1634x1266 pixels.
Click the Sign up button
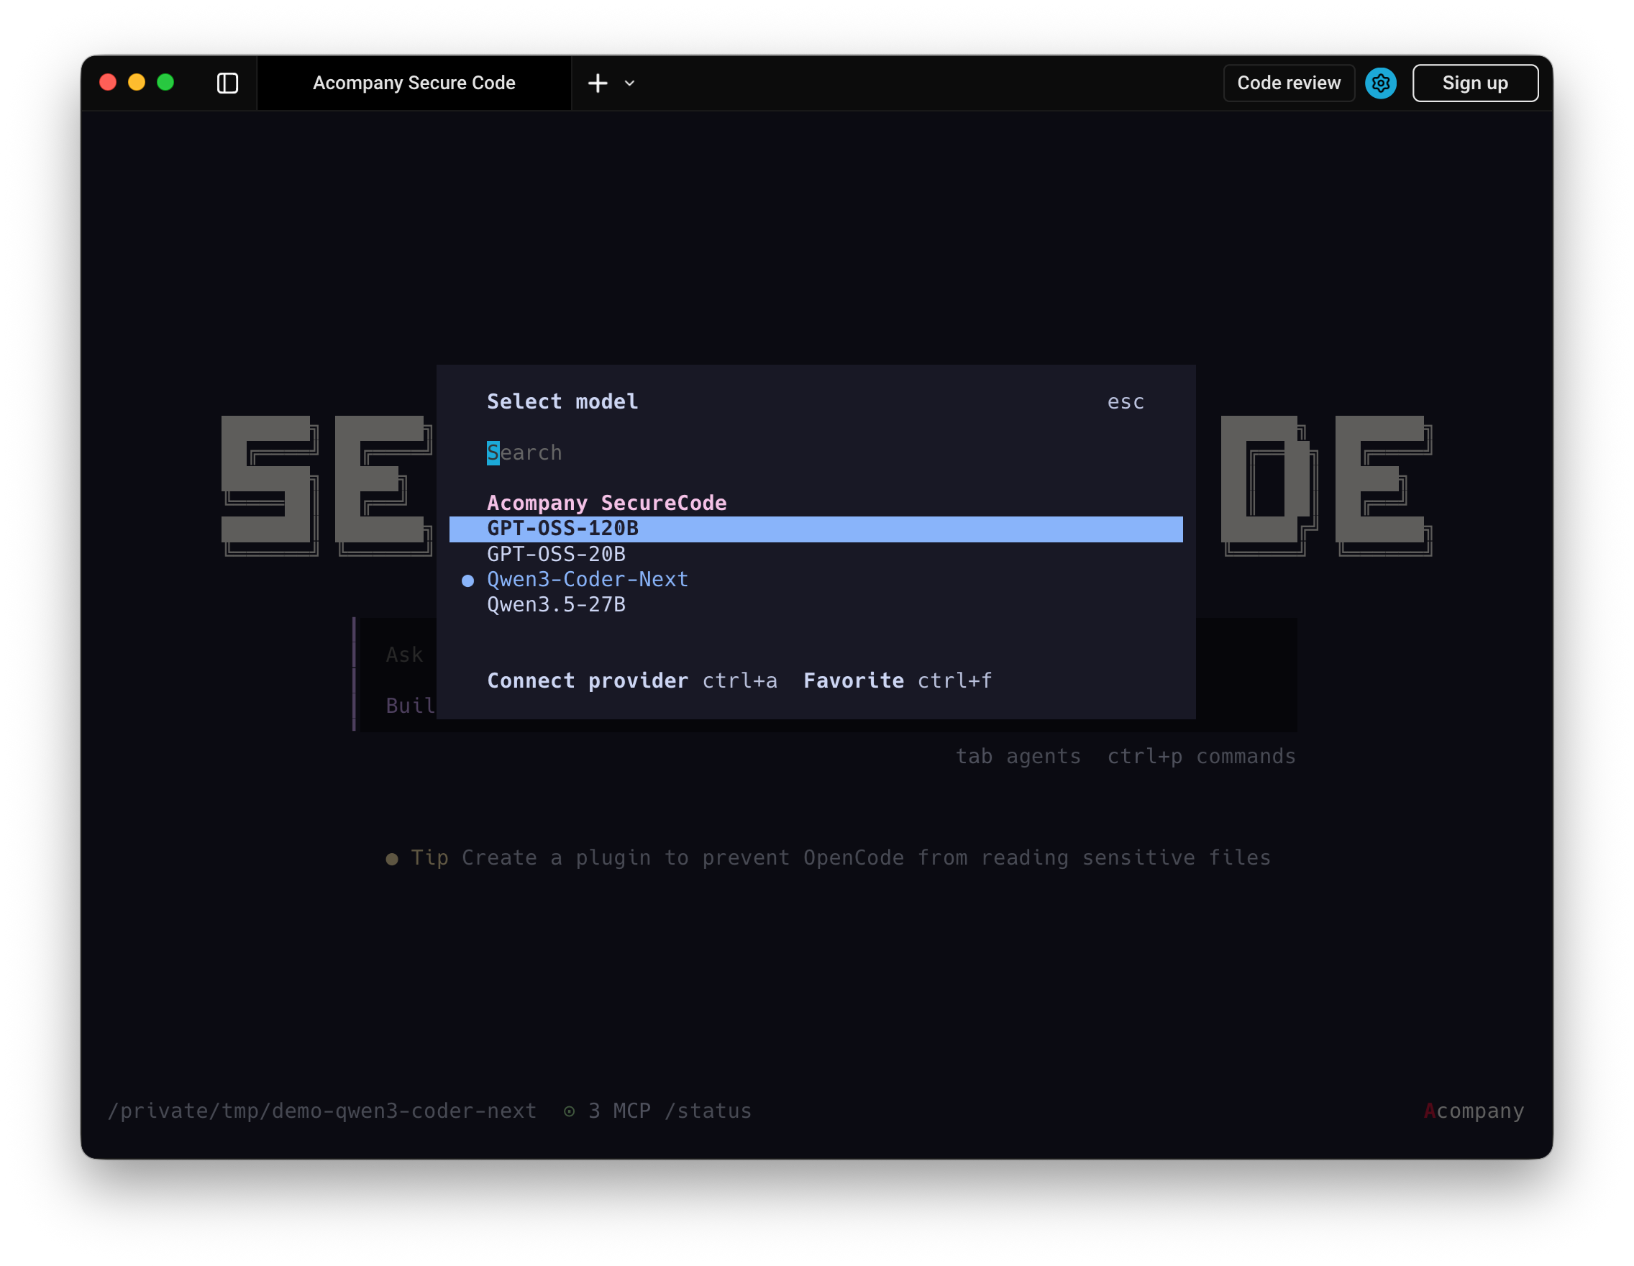pos(1474,83)
